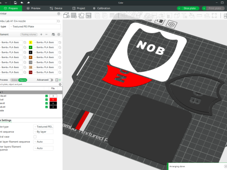Open filament 12 Bambu PLA Basic dropdown
The image size is (227, 170).
45,67
